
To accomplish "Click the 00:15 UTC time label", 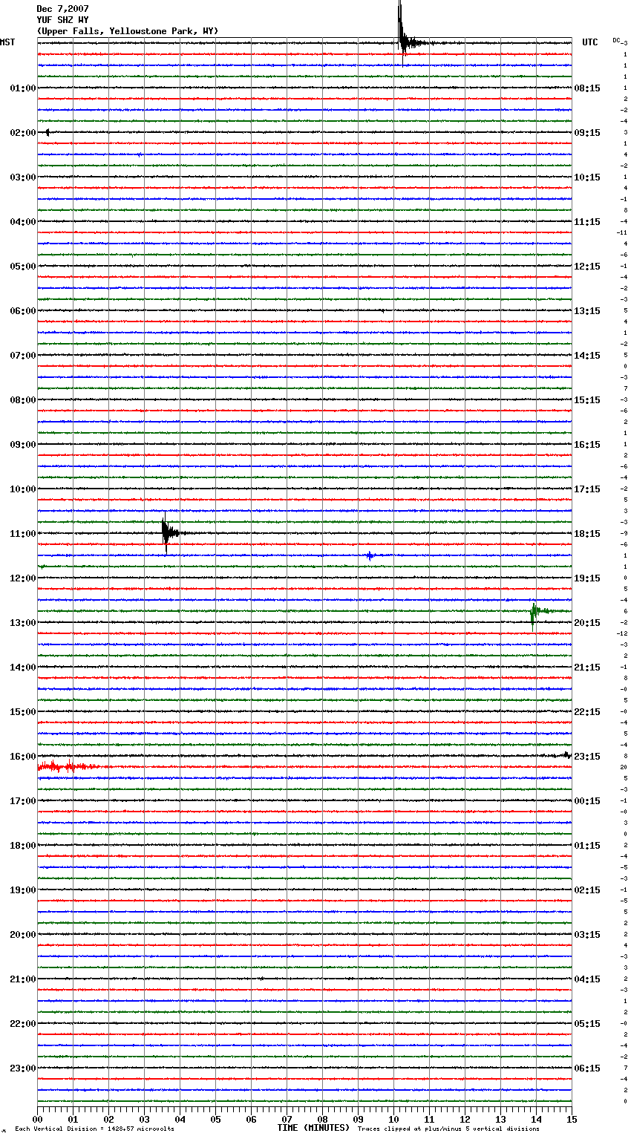I will point(587,801).
